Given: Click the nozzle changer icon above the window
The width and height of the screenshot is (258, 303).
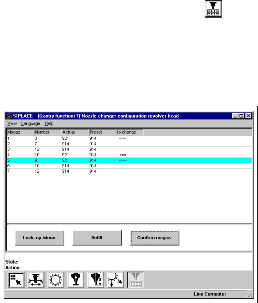Looking at the screenshot, I should [213, 9].
